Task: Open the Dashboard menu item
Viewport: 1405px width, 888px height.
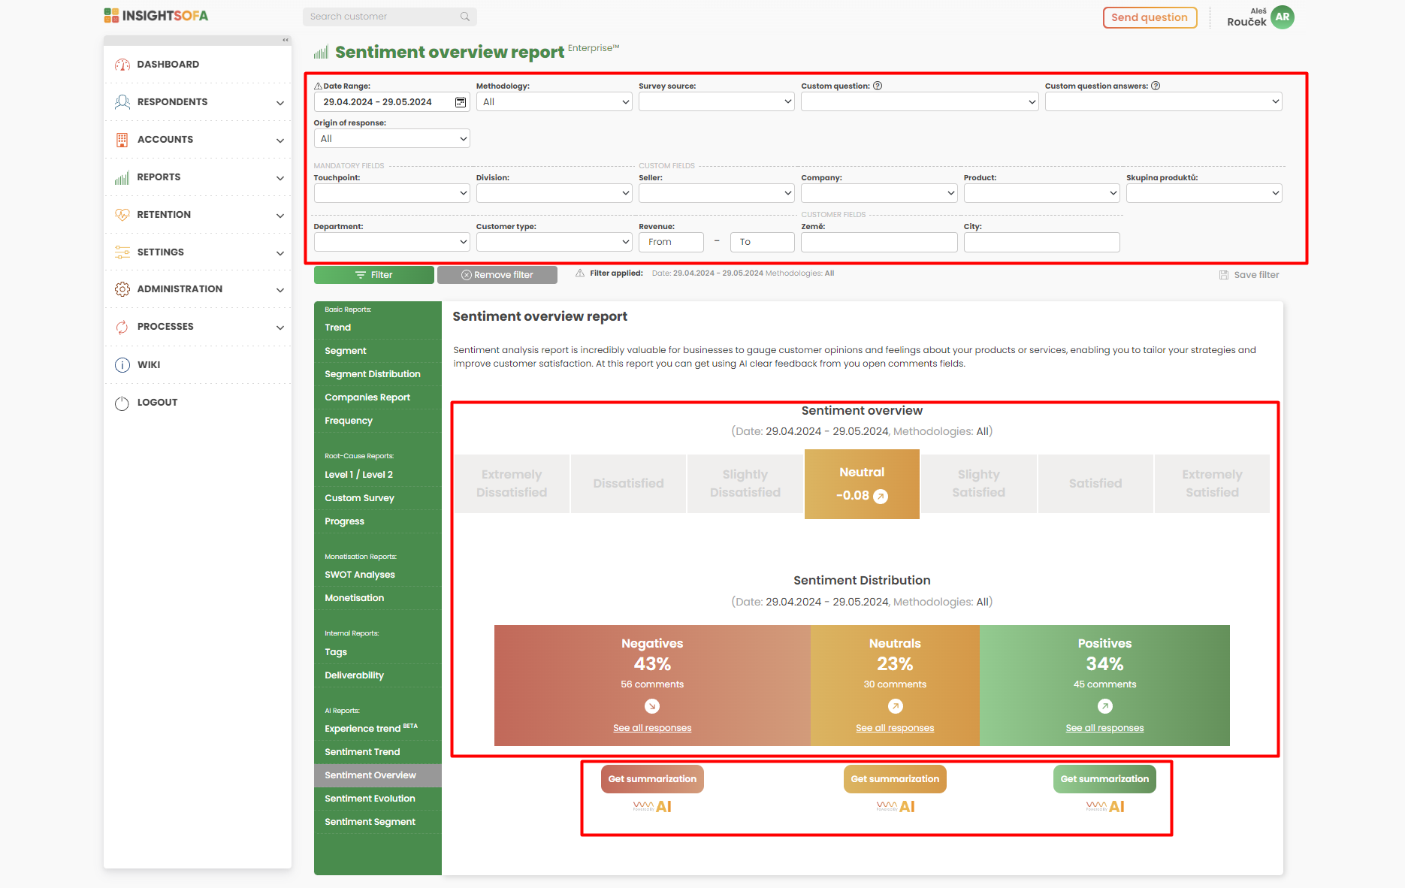Action: (x=168, y=65)
